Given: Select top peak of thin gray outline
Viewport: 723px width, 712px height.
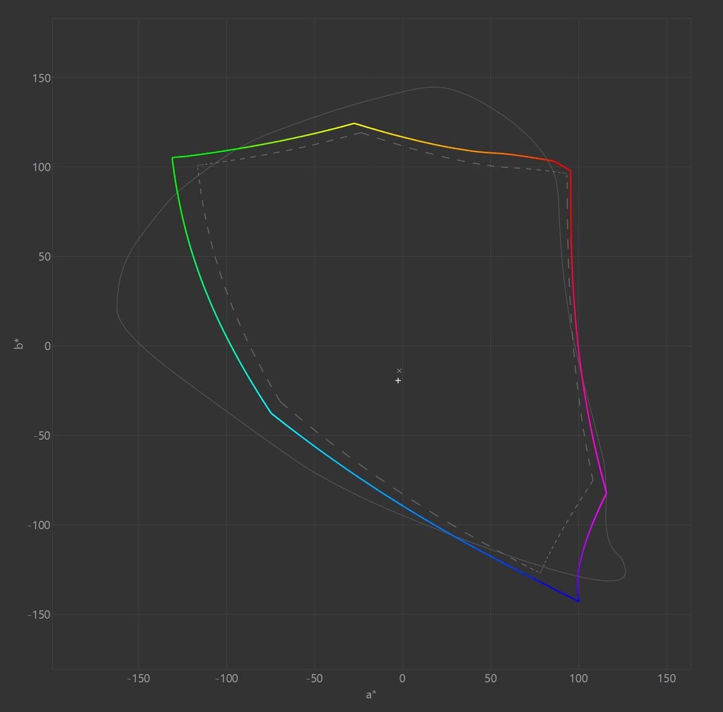Looking at the screenshot, I should point(434,87).
